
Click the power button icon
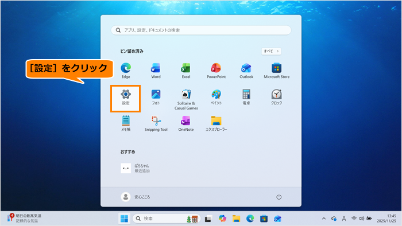[x=279, y=197]
